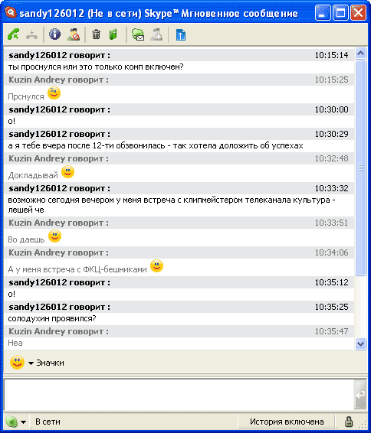Viewport: 371px width, 433px height.
Task: Click the timestamp 10:35:47
Action: pos(331,331)
